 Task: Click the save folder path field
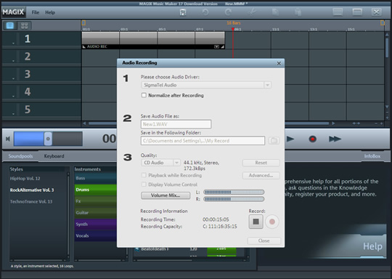pos(203,141)
